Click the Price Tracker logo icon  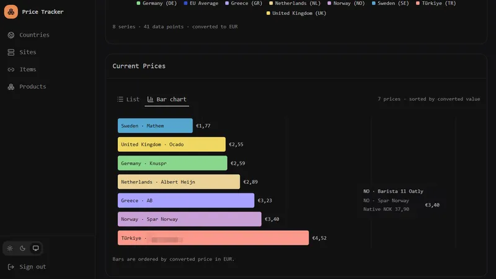tap(11, 12)
